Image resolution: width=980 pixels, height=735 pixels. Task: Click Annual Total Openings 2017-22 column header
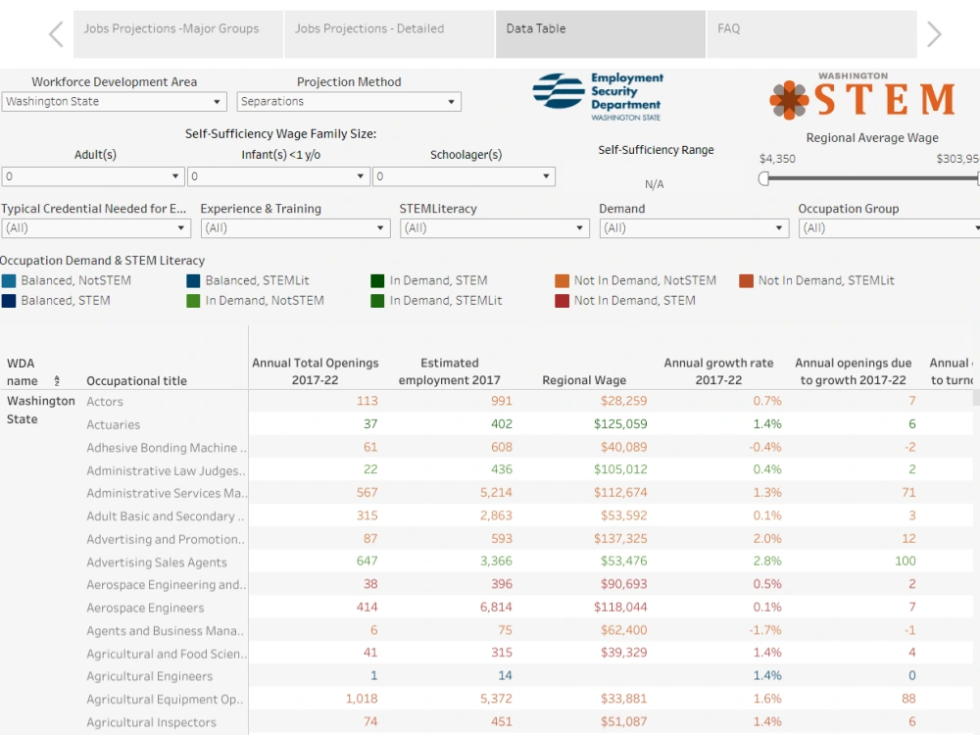[x=315, y=371]
